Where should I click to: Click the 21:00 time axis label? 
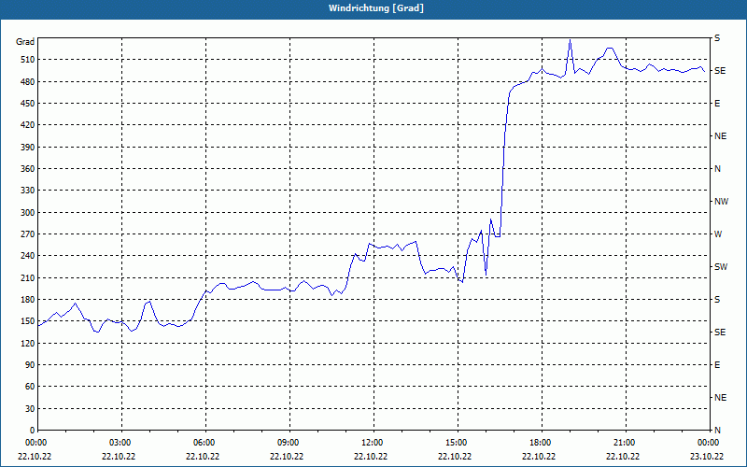click(623, 443)
